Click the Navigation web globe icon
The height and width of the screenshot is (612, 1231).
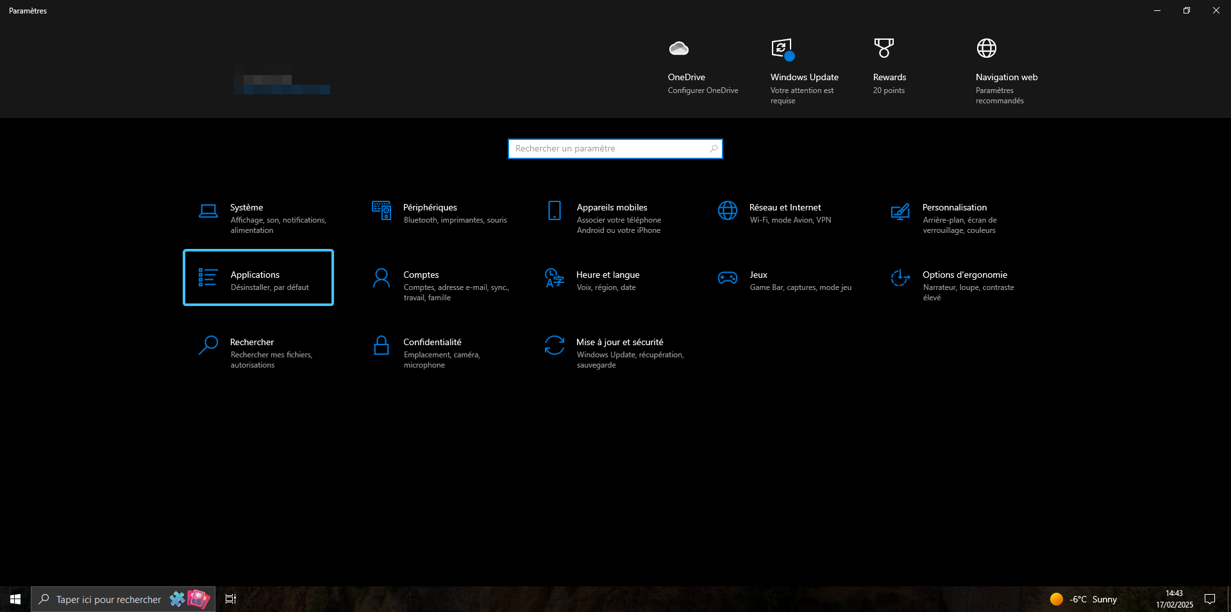tap(986, 48)
